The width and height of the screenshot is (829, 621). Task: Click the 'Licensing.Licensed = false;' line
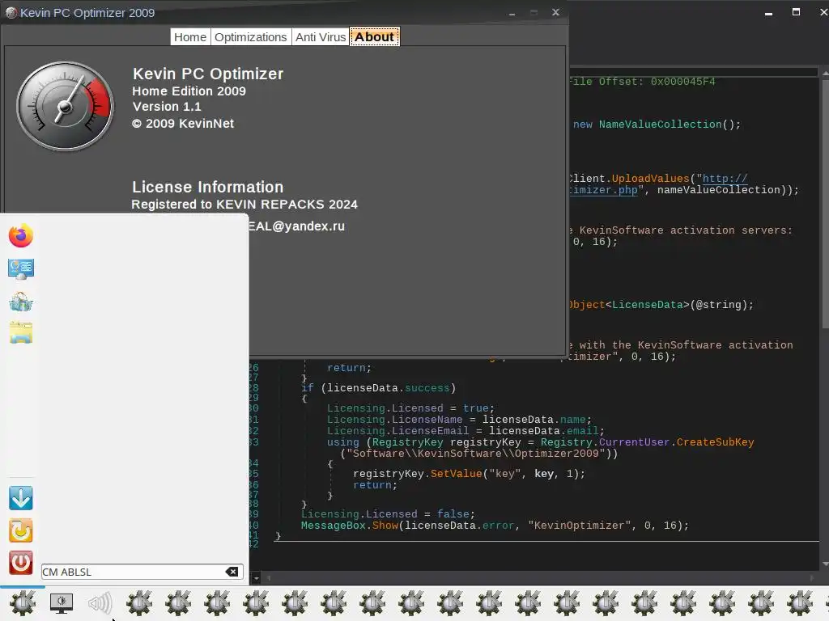tap(388, 514)
